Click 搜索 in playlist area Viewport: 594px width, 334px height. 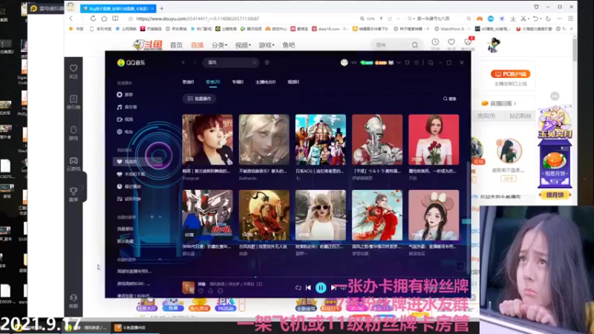[450, 99]
